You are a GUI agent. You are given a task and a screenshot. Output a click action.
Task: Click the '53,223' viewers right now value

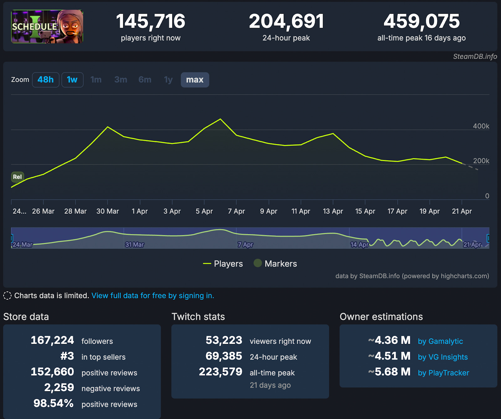point(224,340)
